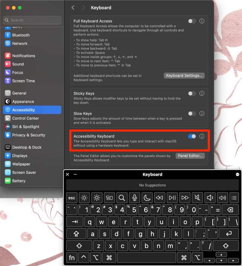Click the right arrow key

pyautogui.click(x=233, y=260)
